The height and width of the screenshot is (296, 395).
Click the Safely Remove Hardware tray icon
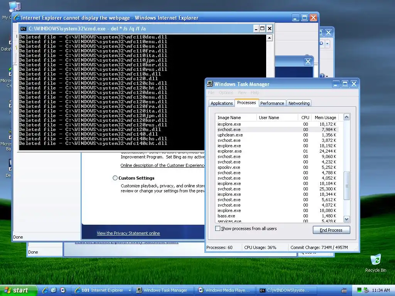[366, 290]
